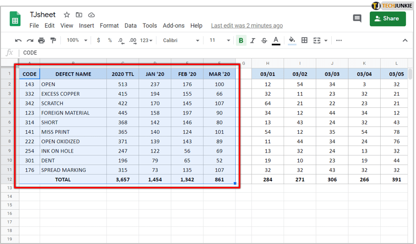
Task: Open the 100% zoom dropdown
Action: pyautogui.click(x=77, y=41)
